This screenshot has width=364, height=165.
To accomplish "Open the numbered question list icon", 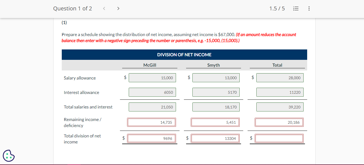I will pyautogui.click(x=296, y=8).
